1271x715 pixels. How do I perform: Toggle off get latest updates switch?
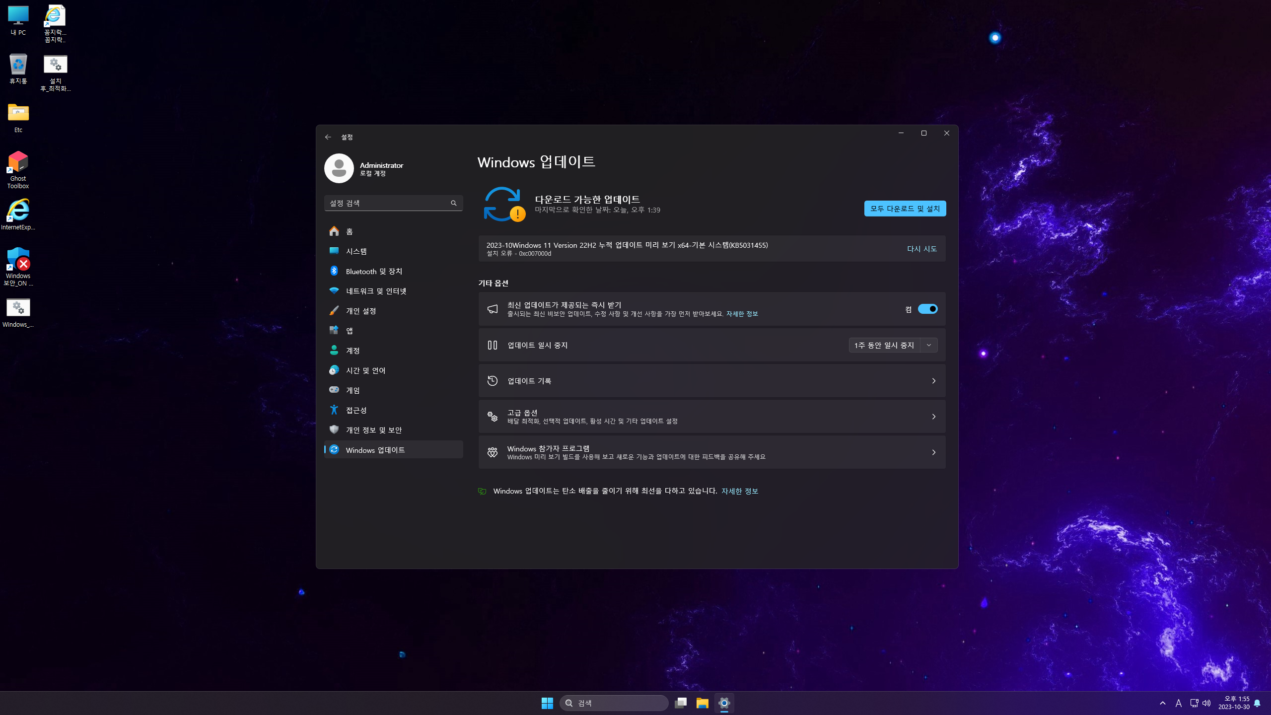click(x=927, y=309)
